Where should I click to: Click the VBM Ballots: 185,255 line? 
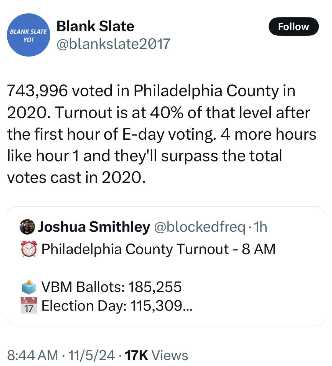(111, 287)
